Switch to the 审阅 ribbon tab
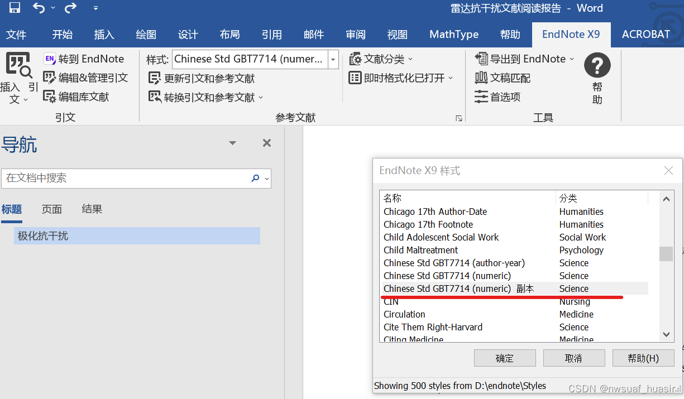Screen dimensions: 684x399 [x=356, y=35]
